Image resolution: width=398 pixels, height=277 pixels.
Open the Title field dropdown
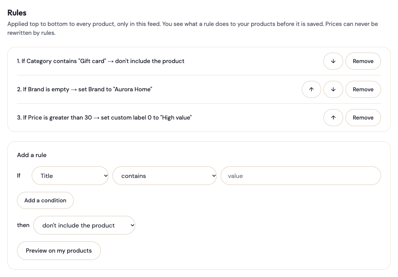coord(70,176)
